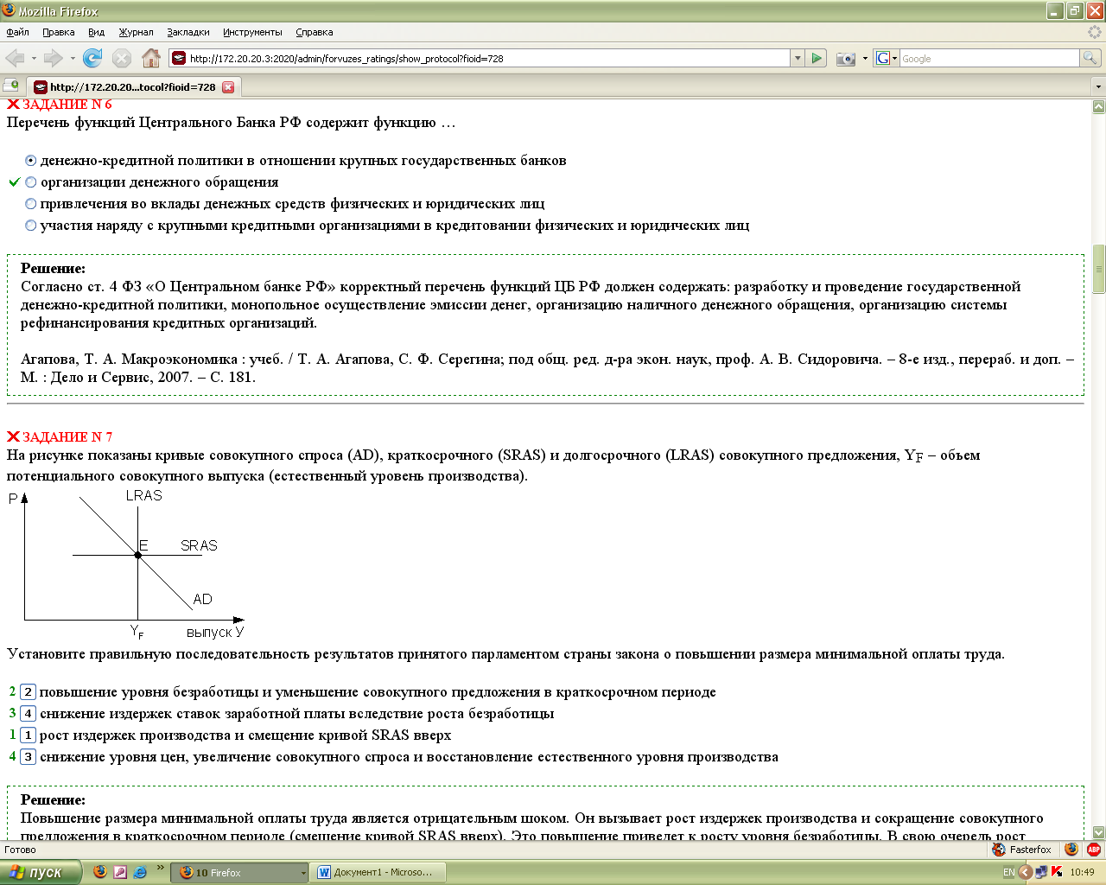This screenshot has width=1106, height=885.
Task: Open the address bar URL history dropdown
Action: click(x=797, y=58)
